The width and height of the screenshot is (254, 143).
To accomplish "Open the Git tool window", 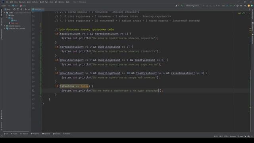I will pos(6,134).
